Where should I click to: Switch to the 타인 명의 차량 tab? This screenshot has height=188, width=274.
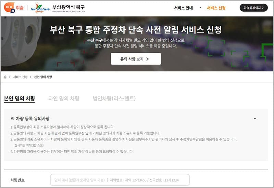64,98
